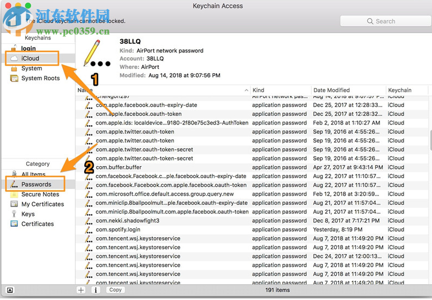Select the com.facebook.Facebook.com.apple.facebook.oauth-token row
The height and width of the screenshot is (300, 432).
(252, 185)
